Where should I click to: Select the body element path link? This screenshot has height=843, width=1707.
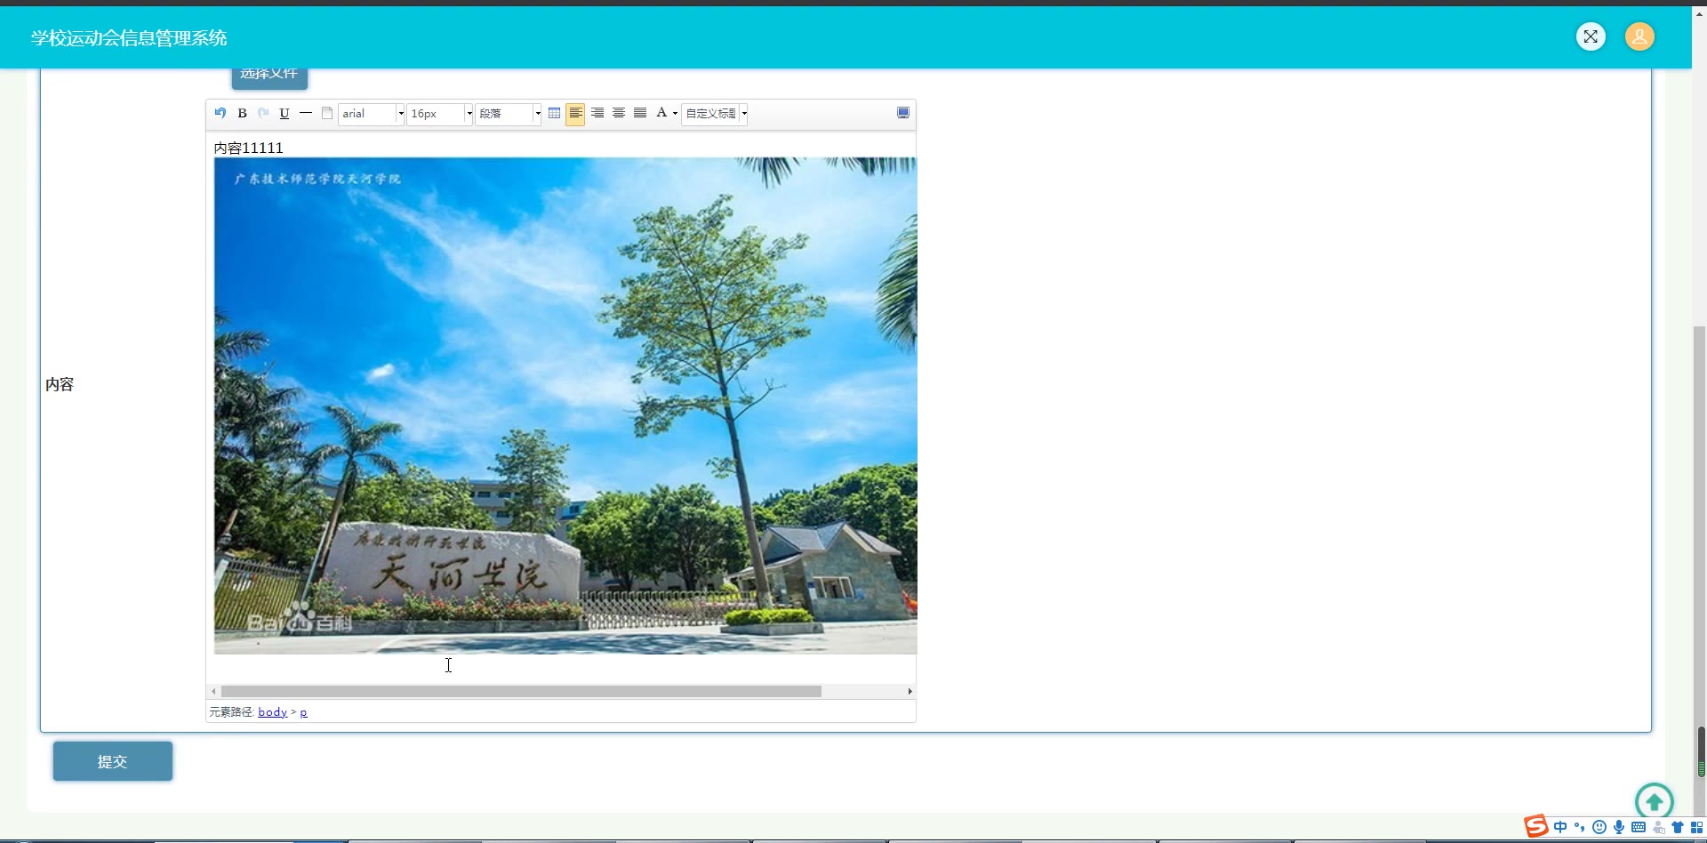point(272,712)
